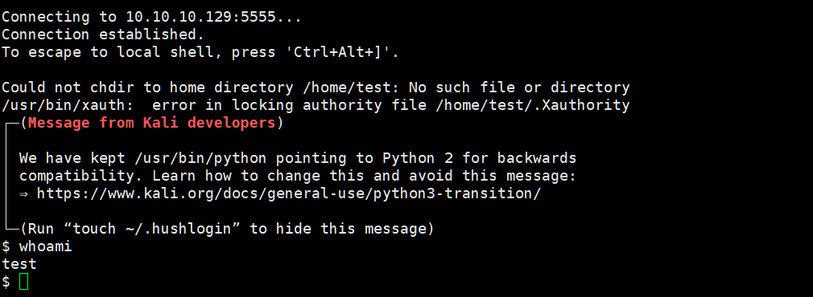Click the 'test' output line
Viewport: 813px width, 297px height.
[x=19, y=264]
